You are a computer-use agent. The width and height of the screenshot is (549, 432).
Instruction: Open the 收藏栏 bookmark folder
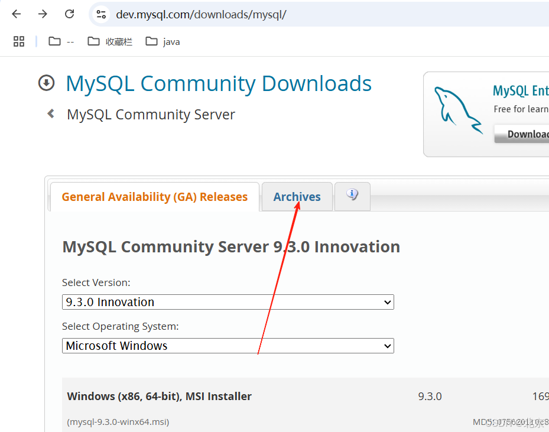(110, 41)
